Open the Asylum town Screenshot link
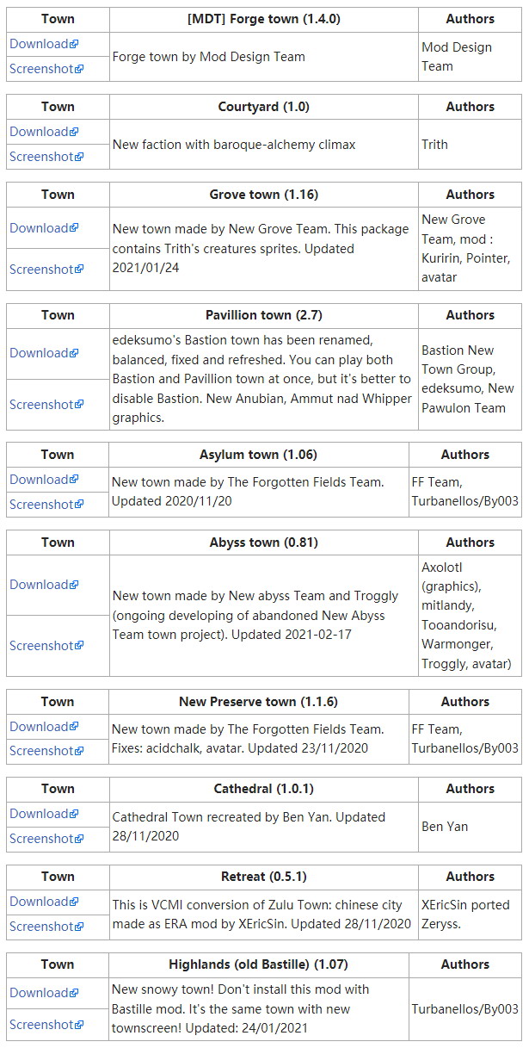 point(41,505)
